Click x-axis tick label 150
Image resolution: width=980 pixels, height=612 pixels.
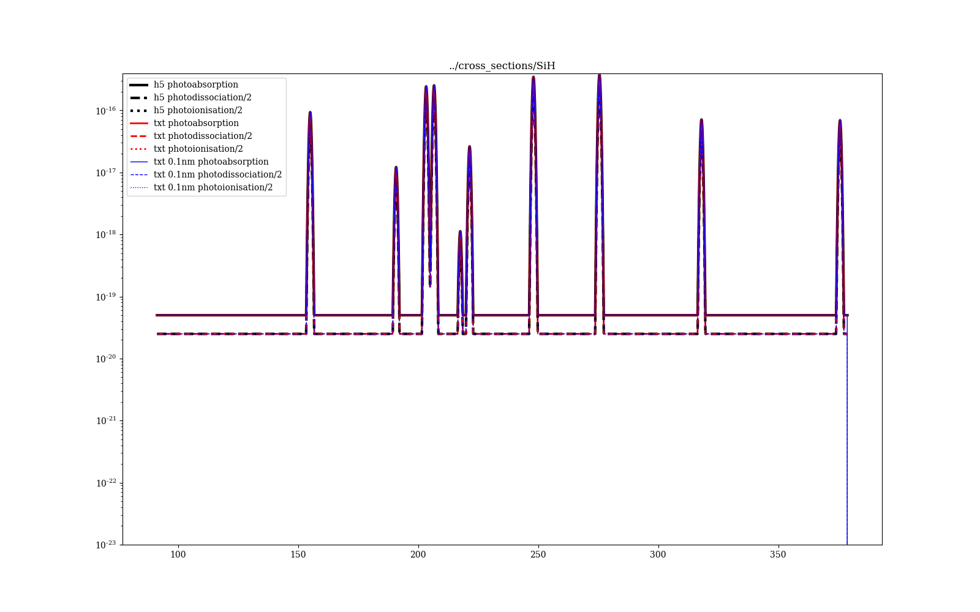pyautogui.click(x=298, y=554)
